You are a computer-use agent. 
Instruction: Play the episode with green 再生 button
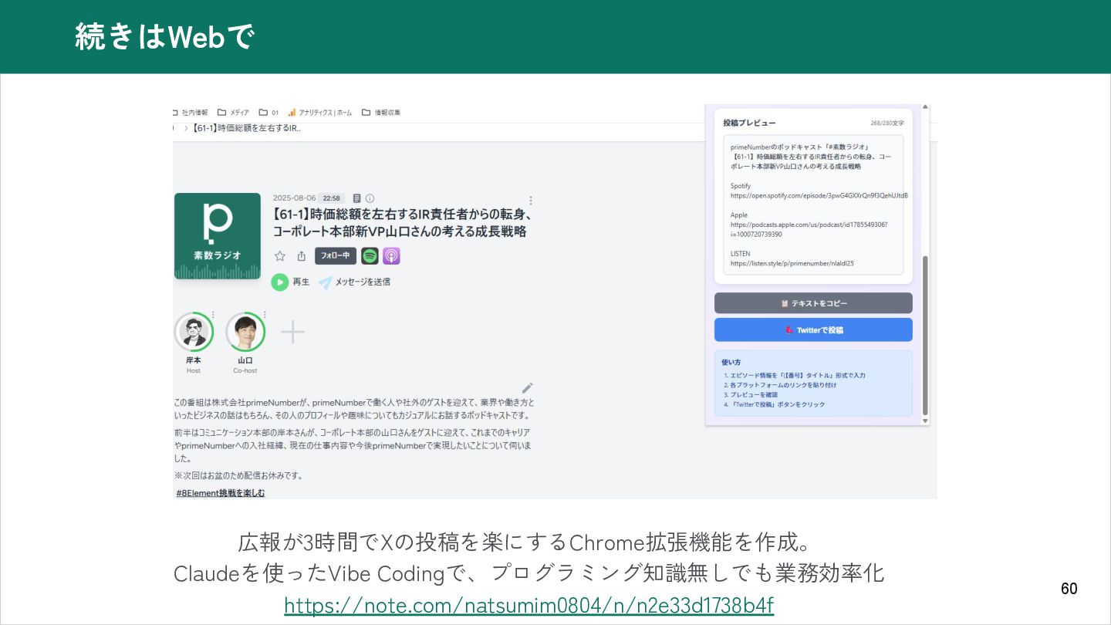pyautogui.click(x=290, y=282)
